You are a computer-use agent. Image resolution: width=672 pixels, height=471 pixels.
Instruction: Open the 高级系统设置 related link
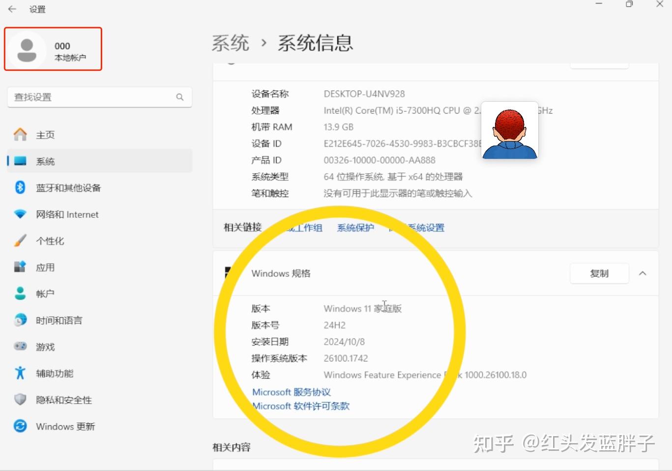[416, 228]
